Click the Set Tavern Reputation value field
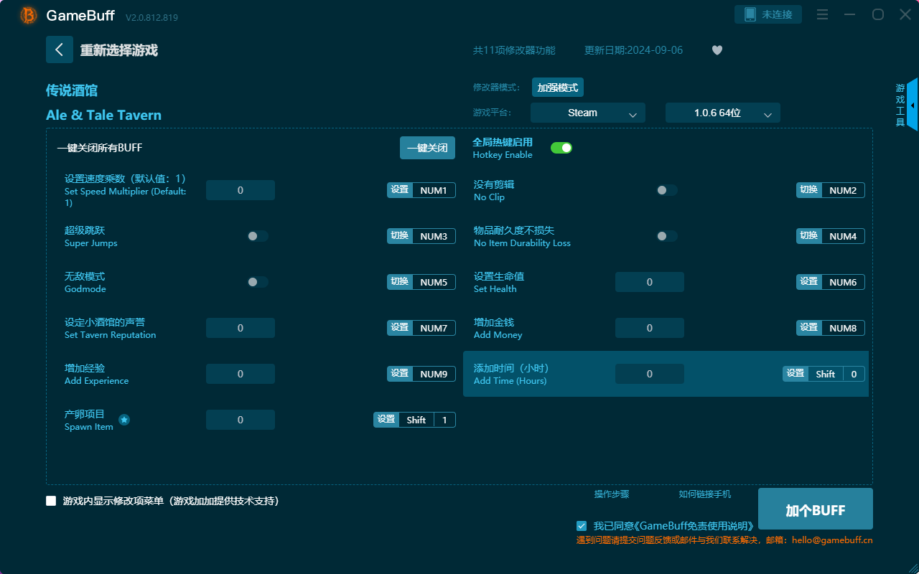This screenshot has width=919, height=574. pos(241,328)
